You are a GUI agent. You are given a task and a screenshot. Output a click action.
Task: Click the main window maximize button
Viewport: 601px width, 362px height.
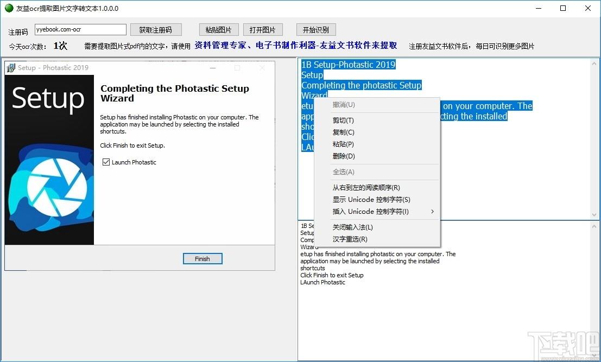(563, 8)
